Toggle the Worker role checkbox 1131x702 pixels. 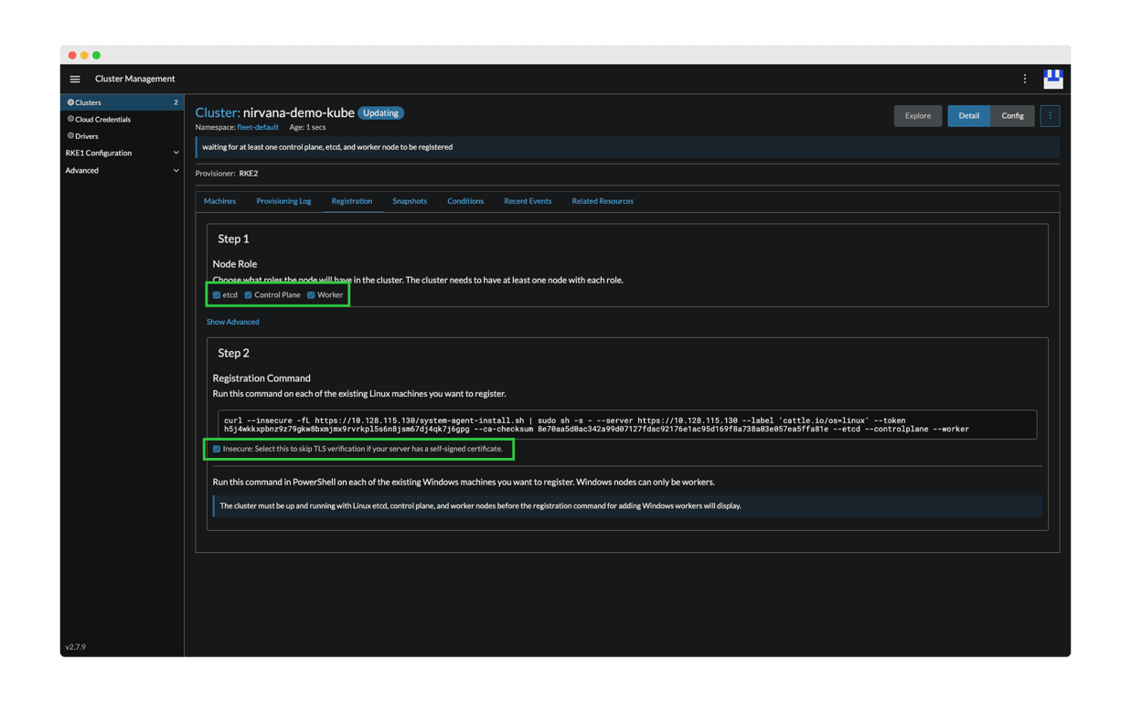click(x=311, y=295)
